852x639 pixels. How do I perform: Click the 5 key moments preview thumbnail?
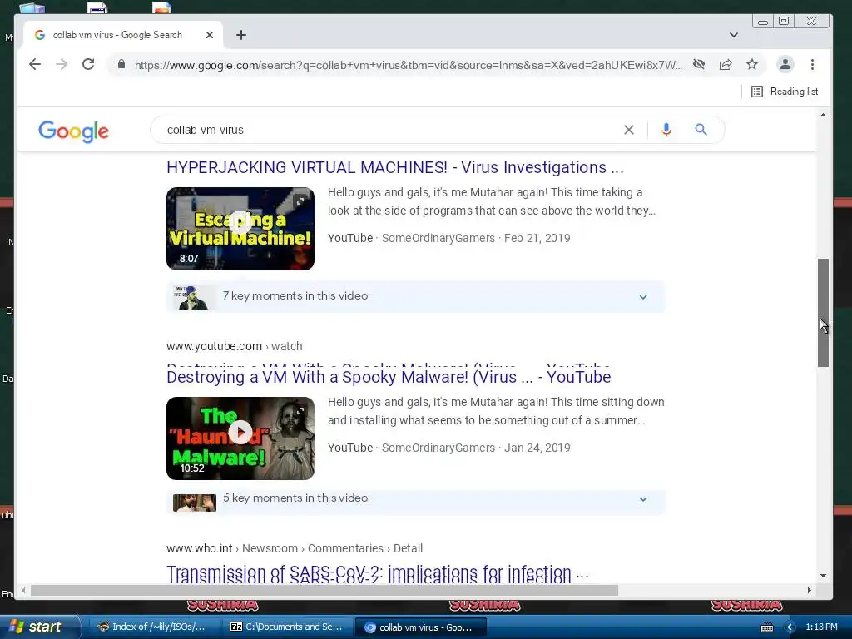(195, 503)
